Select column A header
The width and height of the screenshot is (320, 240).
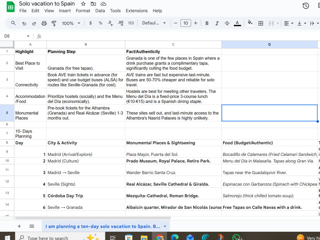pyautogui.click(x=30, y=44)
